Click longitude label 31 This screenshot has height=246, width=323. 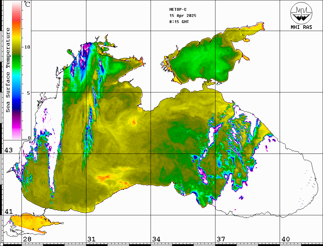tap(92, 239)
